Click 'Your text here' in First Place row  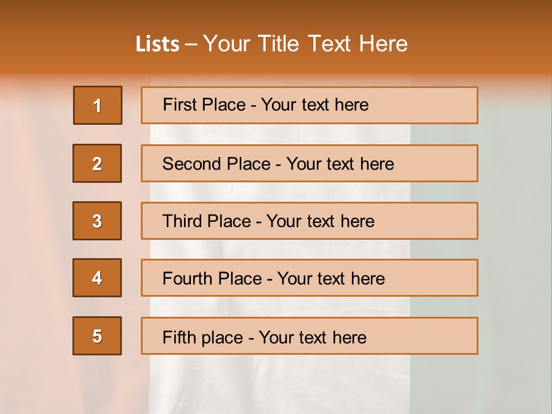(x=315, y=105)
